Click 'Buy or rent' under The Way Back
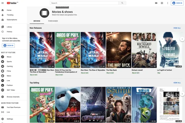 110,73
